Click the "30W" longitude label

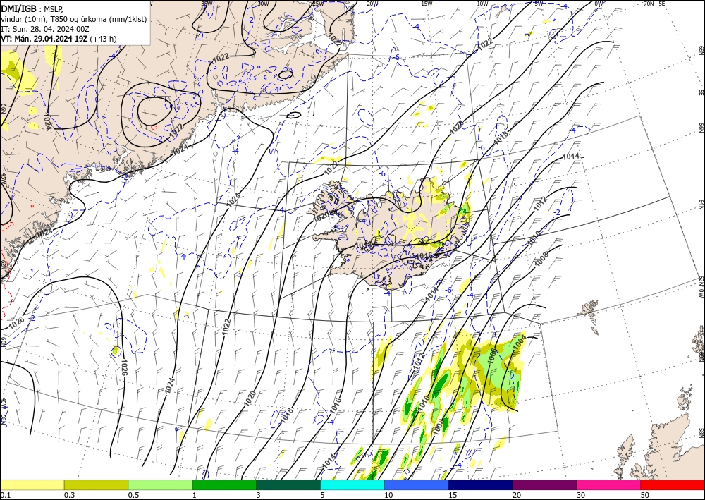pyautogui.click(x=264, y=4)
